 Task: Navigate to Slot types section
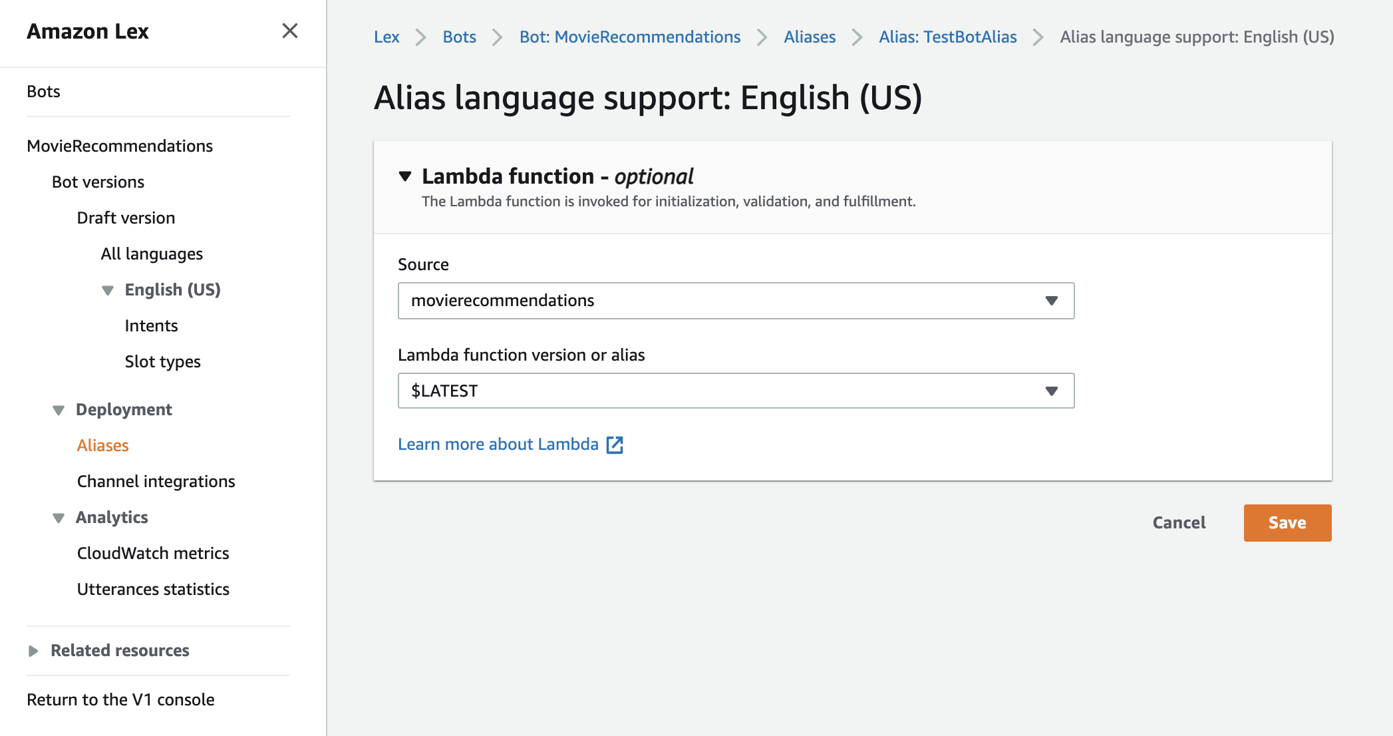pos(163,361)
